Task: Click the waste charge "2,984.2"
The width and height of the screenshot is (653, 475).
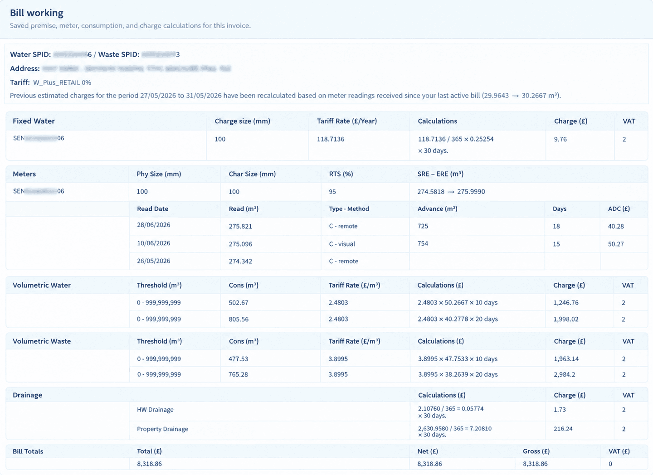Action: [x=565, y=374]
